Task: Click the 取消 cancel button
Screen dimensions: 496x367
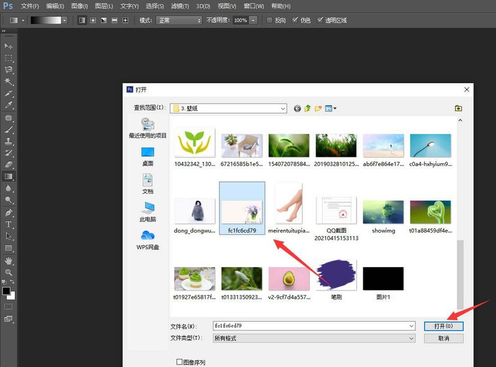Action: pyautogui.click(x=443, y=338)
